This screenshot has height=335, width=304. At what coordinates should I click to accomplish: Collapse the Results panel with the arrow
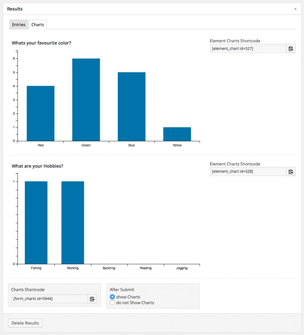tap(295, 9)
